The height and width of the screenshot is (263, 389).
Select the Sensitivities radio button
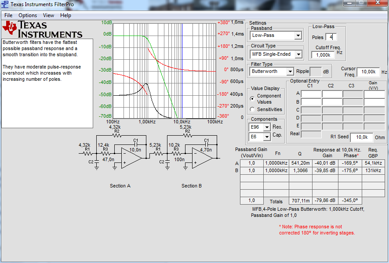click(x=252, y=109)
